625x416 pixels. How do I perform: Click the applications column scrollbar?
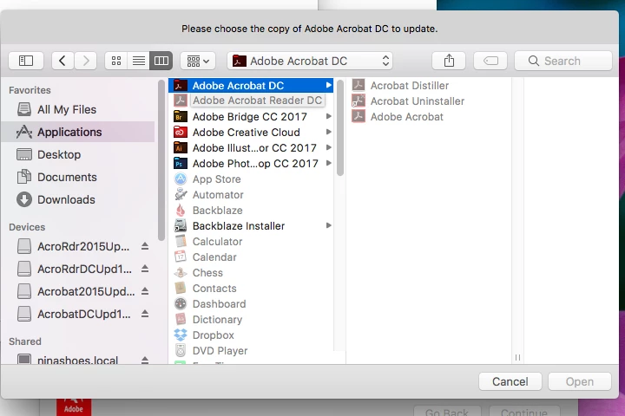[x=340, y=127]
